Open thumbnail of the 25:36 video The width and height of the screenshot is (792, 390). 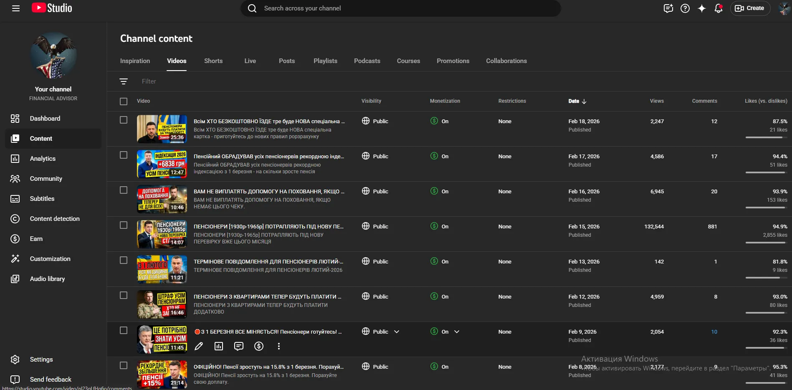[x=162, y=129]
